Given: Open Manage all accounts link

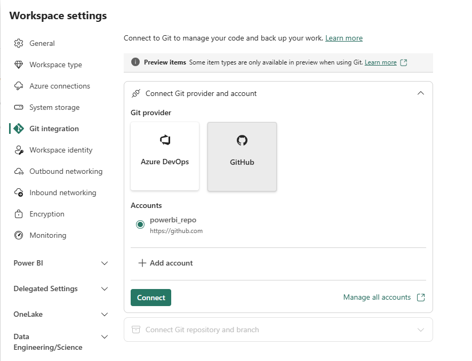Looking at the screenshot, I should [x=377, y=297].
